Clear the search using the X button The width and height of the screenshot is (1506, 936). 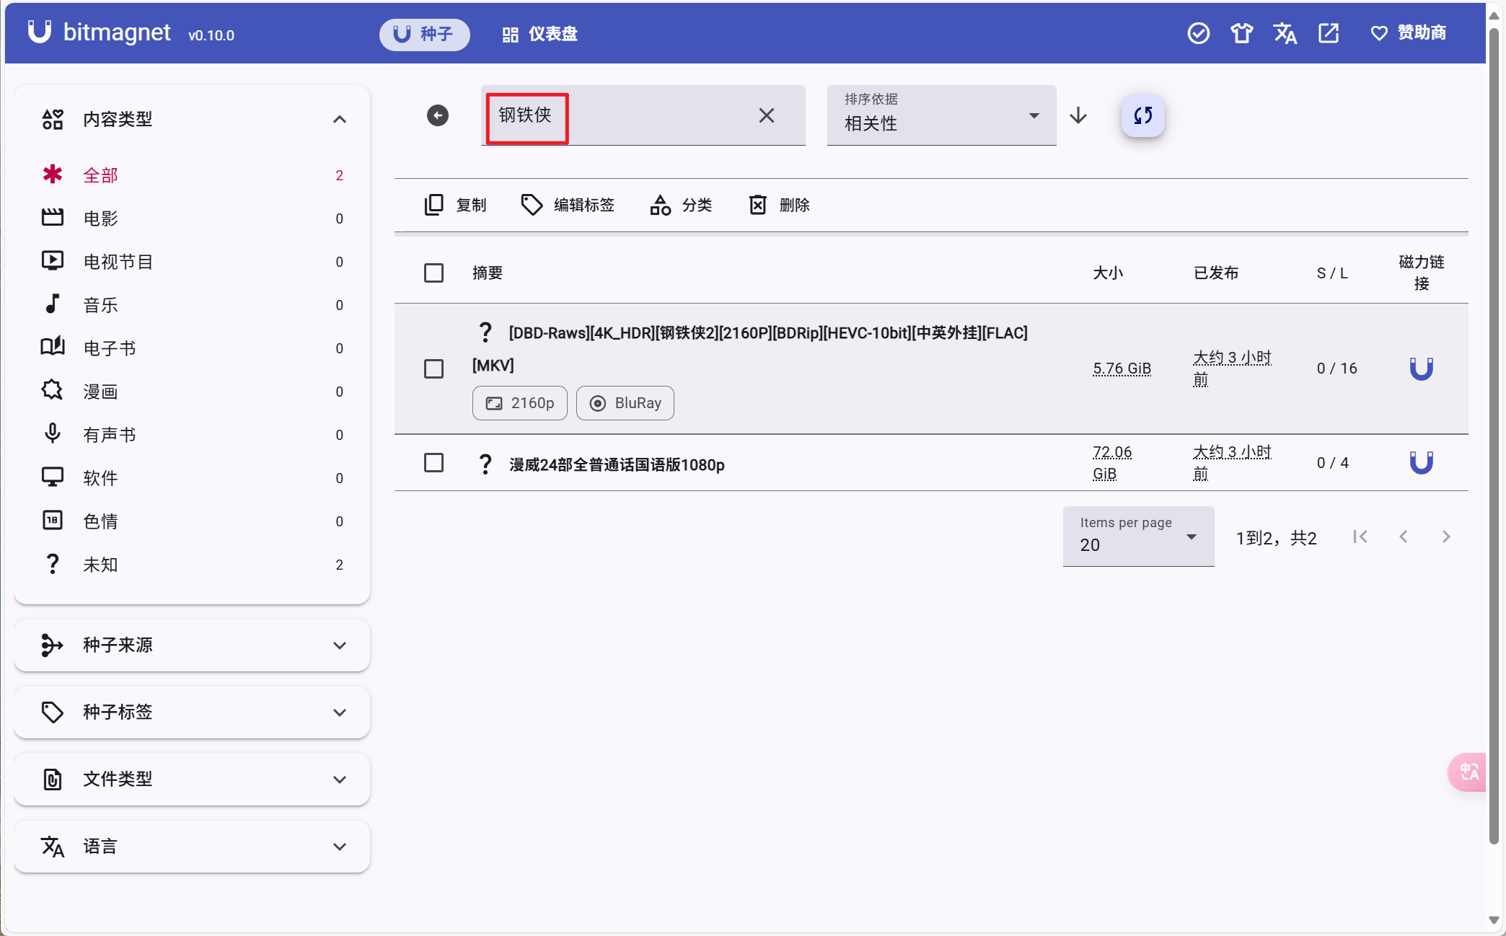766,115
